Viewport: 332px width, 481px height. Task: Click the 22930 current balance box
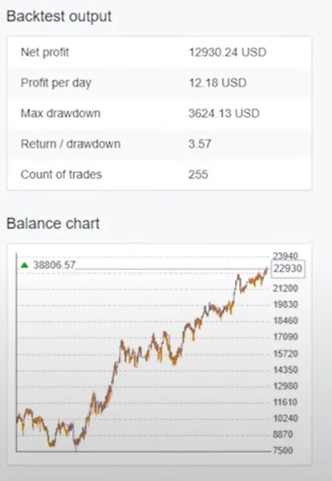pyautogui.click(x=288, y=269)
